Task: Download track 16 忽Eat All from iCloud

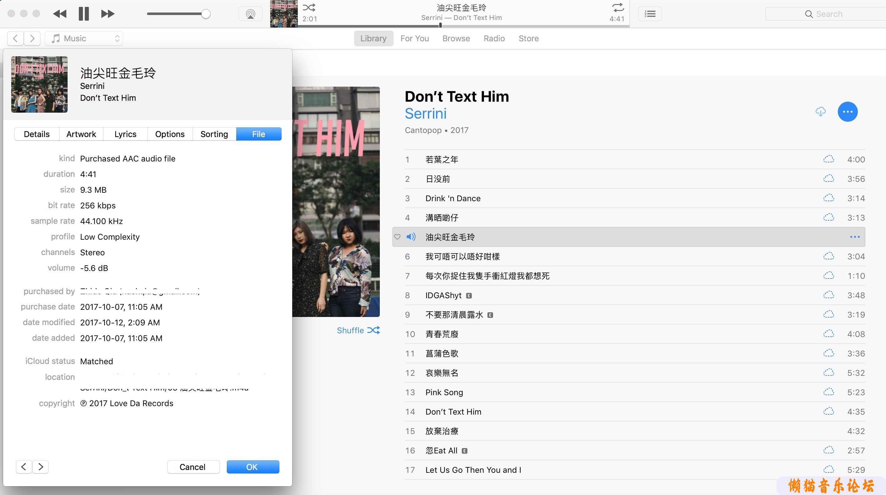Action: click(828, 450)
